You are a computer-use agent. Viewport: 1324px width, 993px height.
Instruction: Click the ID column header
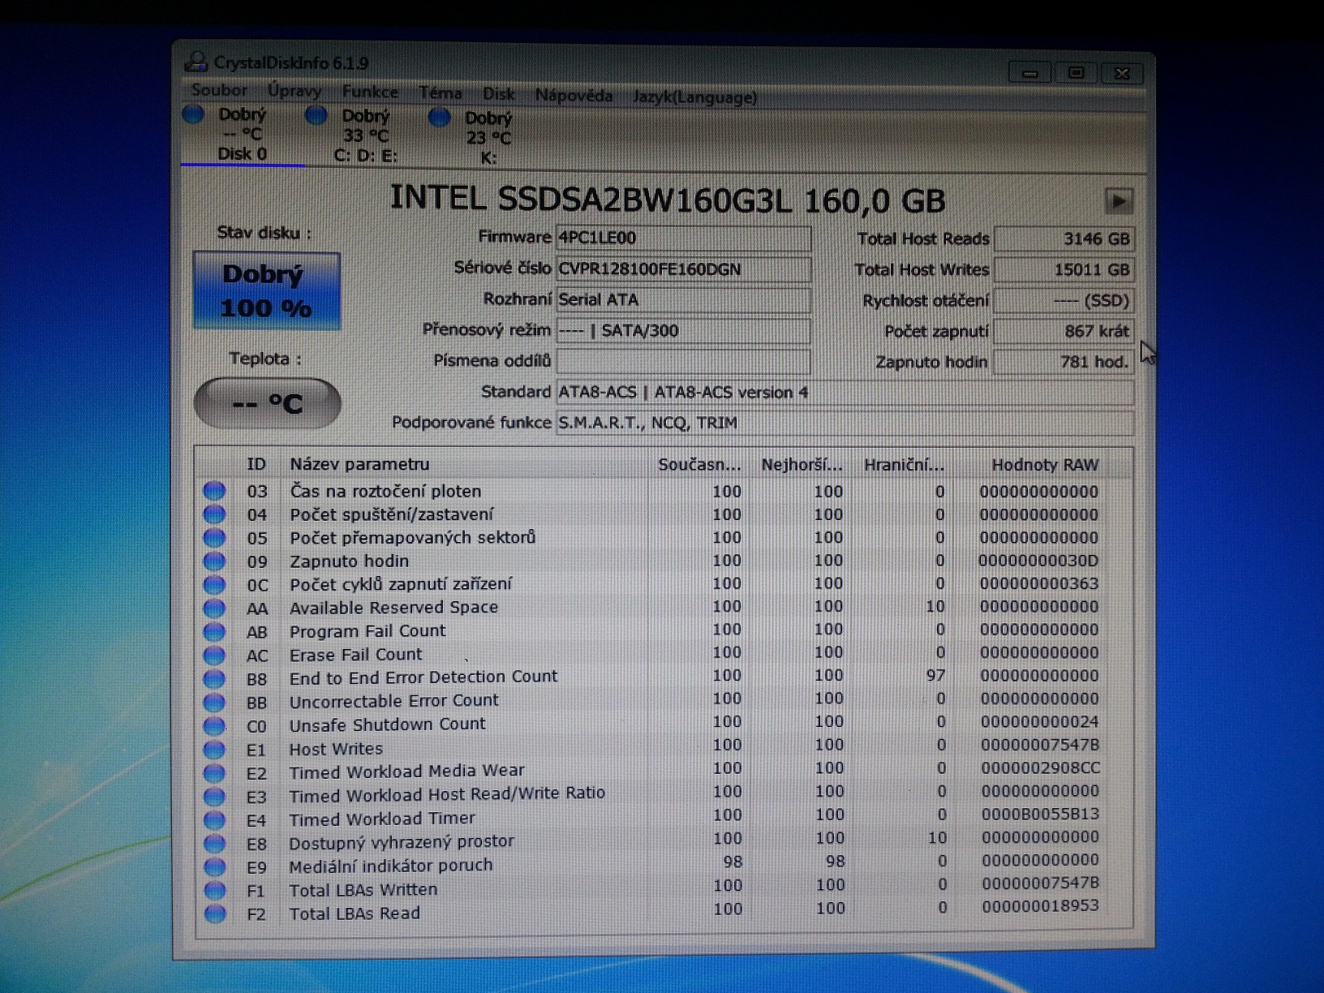coord(256,464)
